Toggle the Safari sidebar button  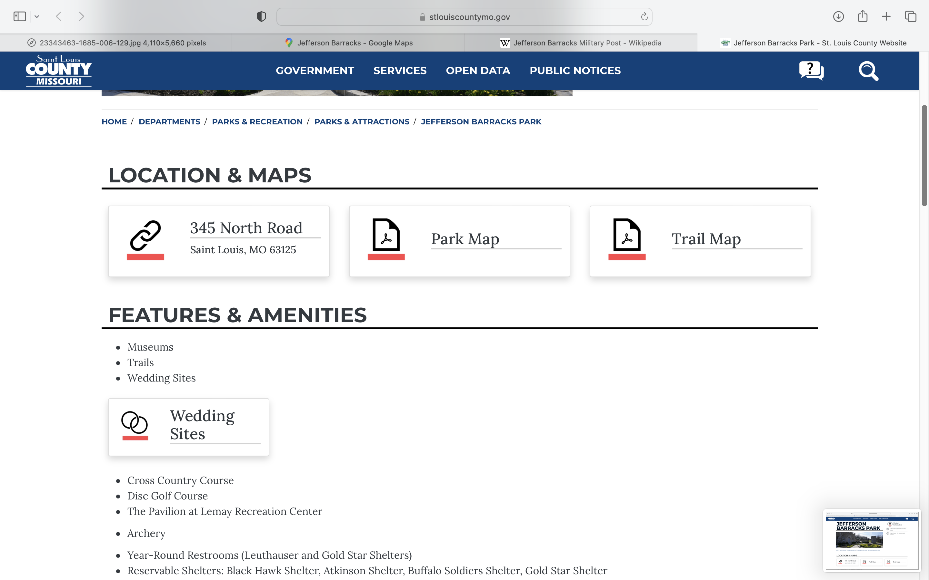(x=20, y=16)
